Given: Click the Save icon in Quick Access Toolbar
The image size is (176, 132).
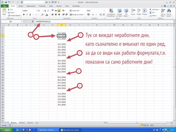Looking at the screenshot, I should [x=6, y=2].
